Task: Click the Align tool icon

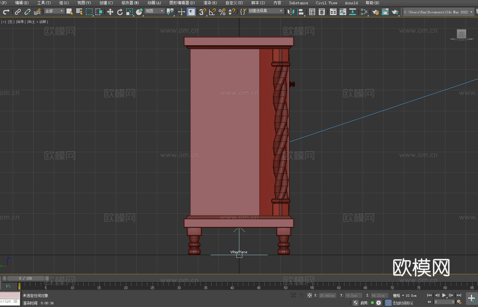Action: (x=301, y=12)
